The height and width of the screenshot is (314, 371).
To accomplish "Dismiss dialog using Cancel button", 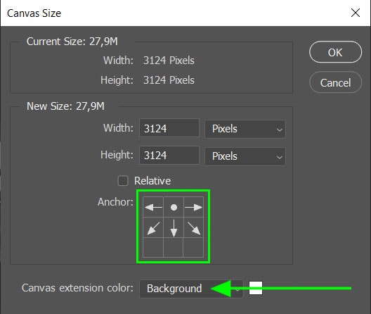I will click(335, 82).
